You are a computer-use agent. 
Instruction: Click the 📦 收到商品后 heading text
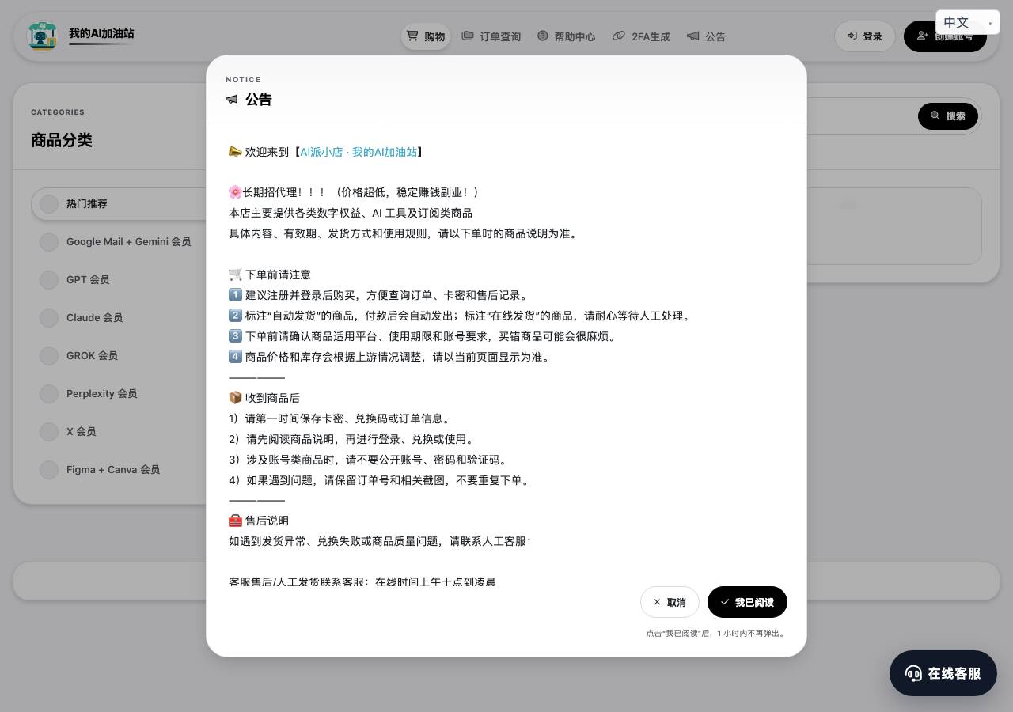tap(264, 398)
